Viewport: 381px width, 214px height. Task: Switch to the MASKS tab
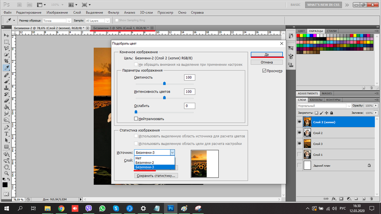point(327,94)
